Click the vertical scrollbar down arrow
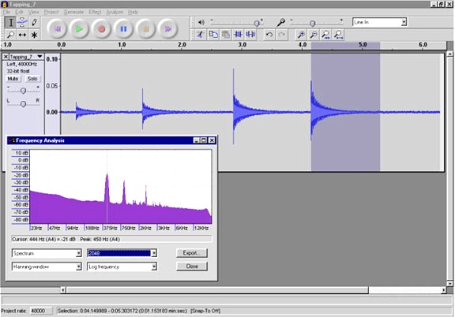The image size is (455, 317). click(449, 283)
